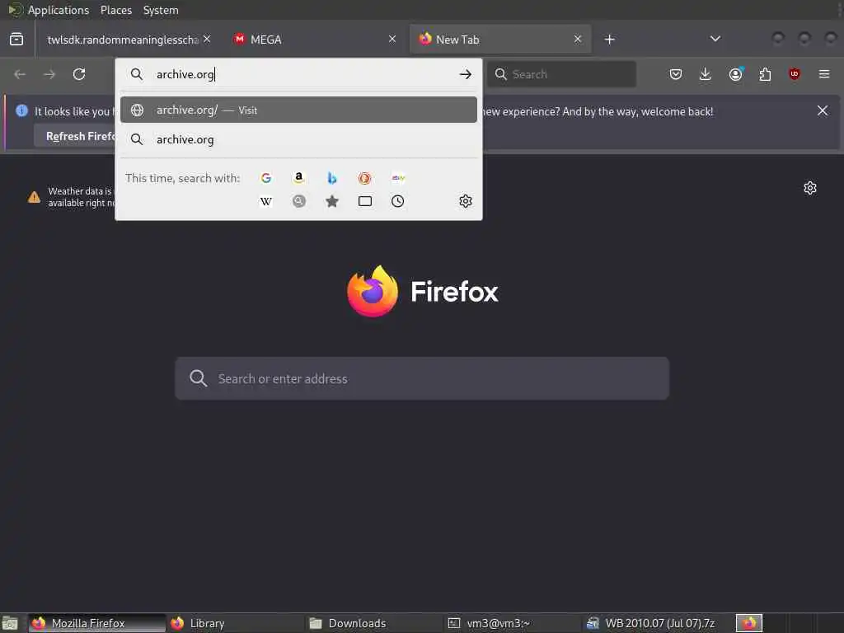The width and height of the screenshot is (844, 633).
Task: Open the System menu
Action: 161,10
